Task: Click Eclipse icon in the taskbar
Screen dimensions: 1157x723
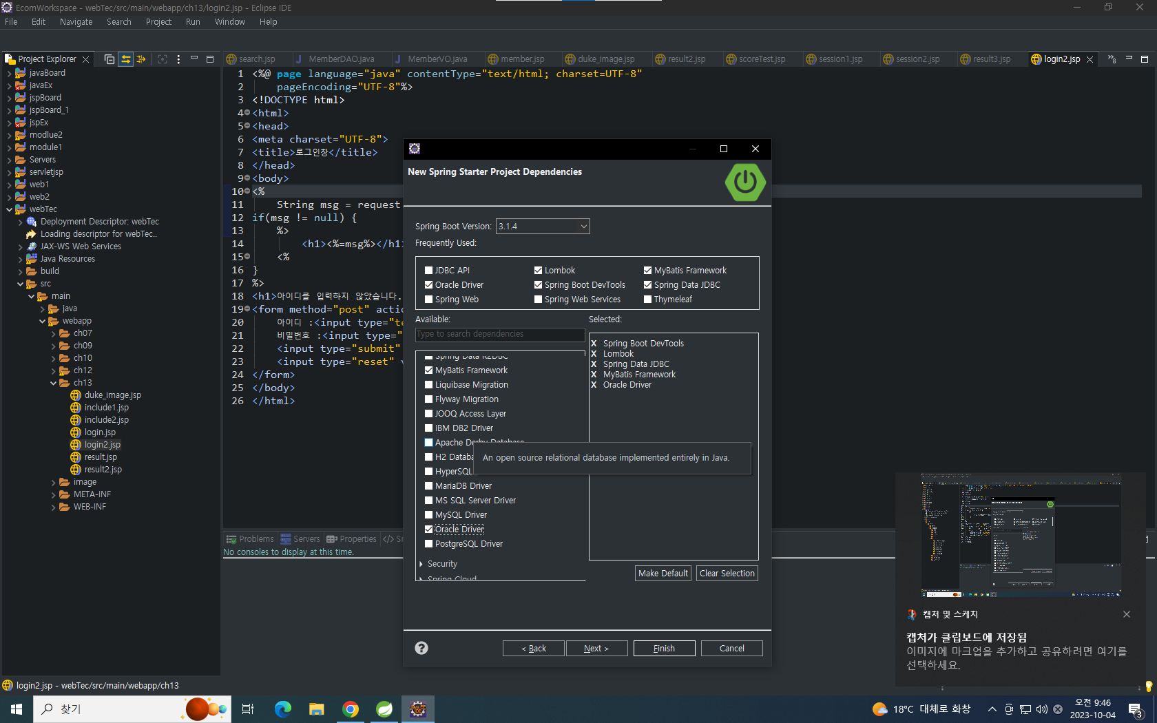Action: [x=418, y=709]
